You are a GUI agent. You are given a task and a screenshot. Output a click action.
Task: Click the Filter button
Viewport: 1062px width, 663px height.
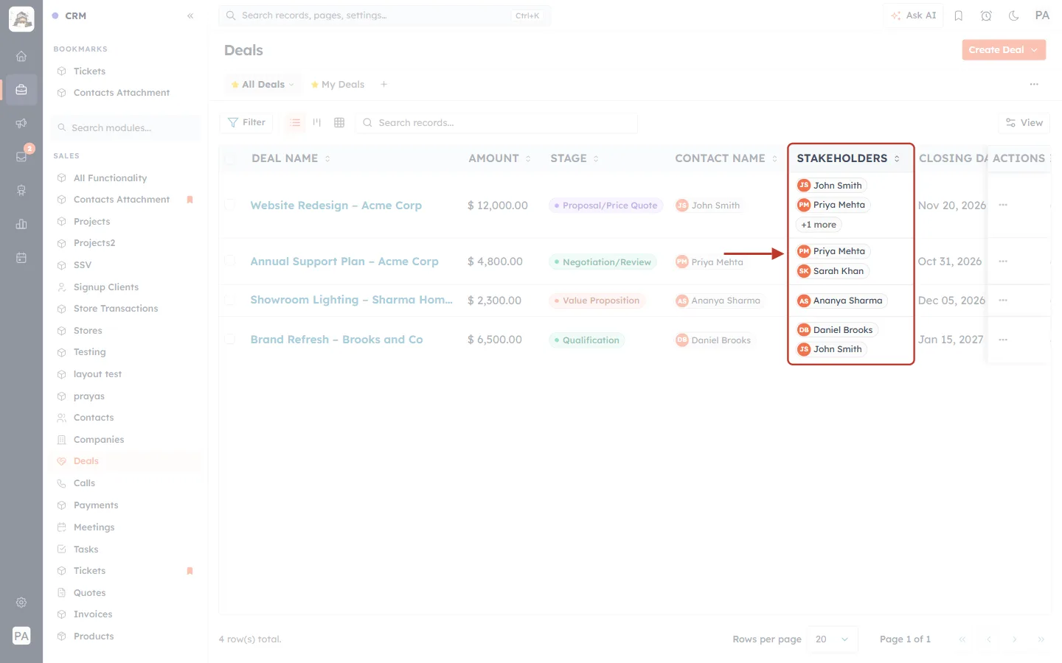[x=246, y=122]
